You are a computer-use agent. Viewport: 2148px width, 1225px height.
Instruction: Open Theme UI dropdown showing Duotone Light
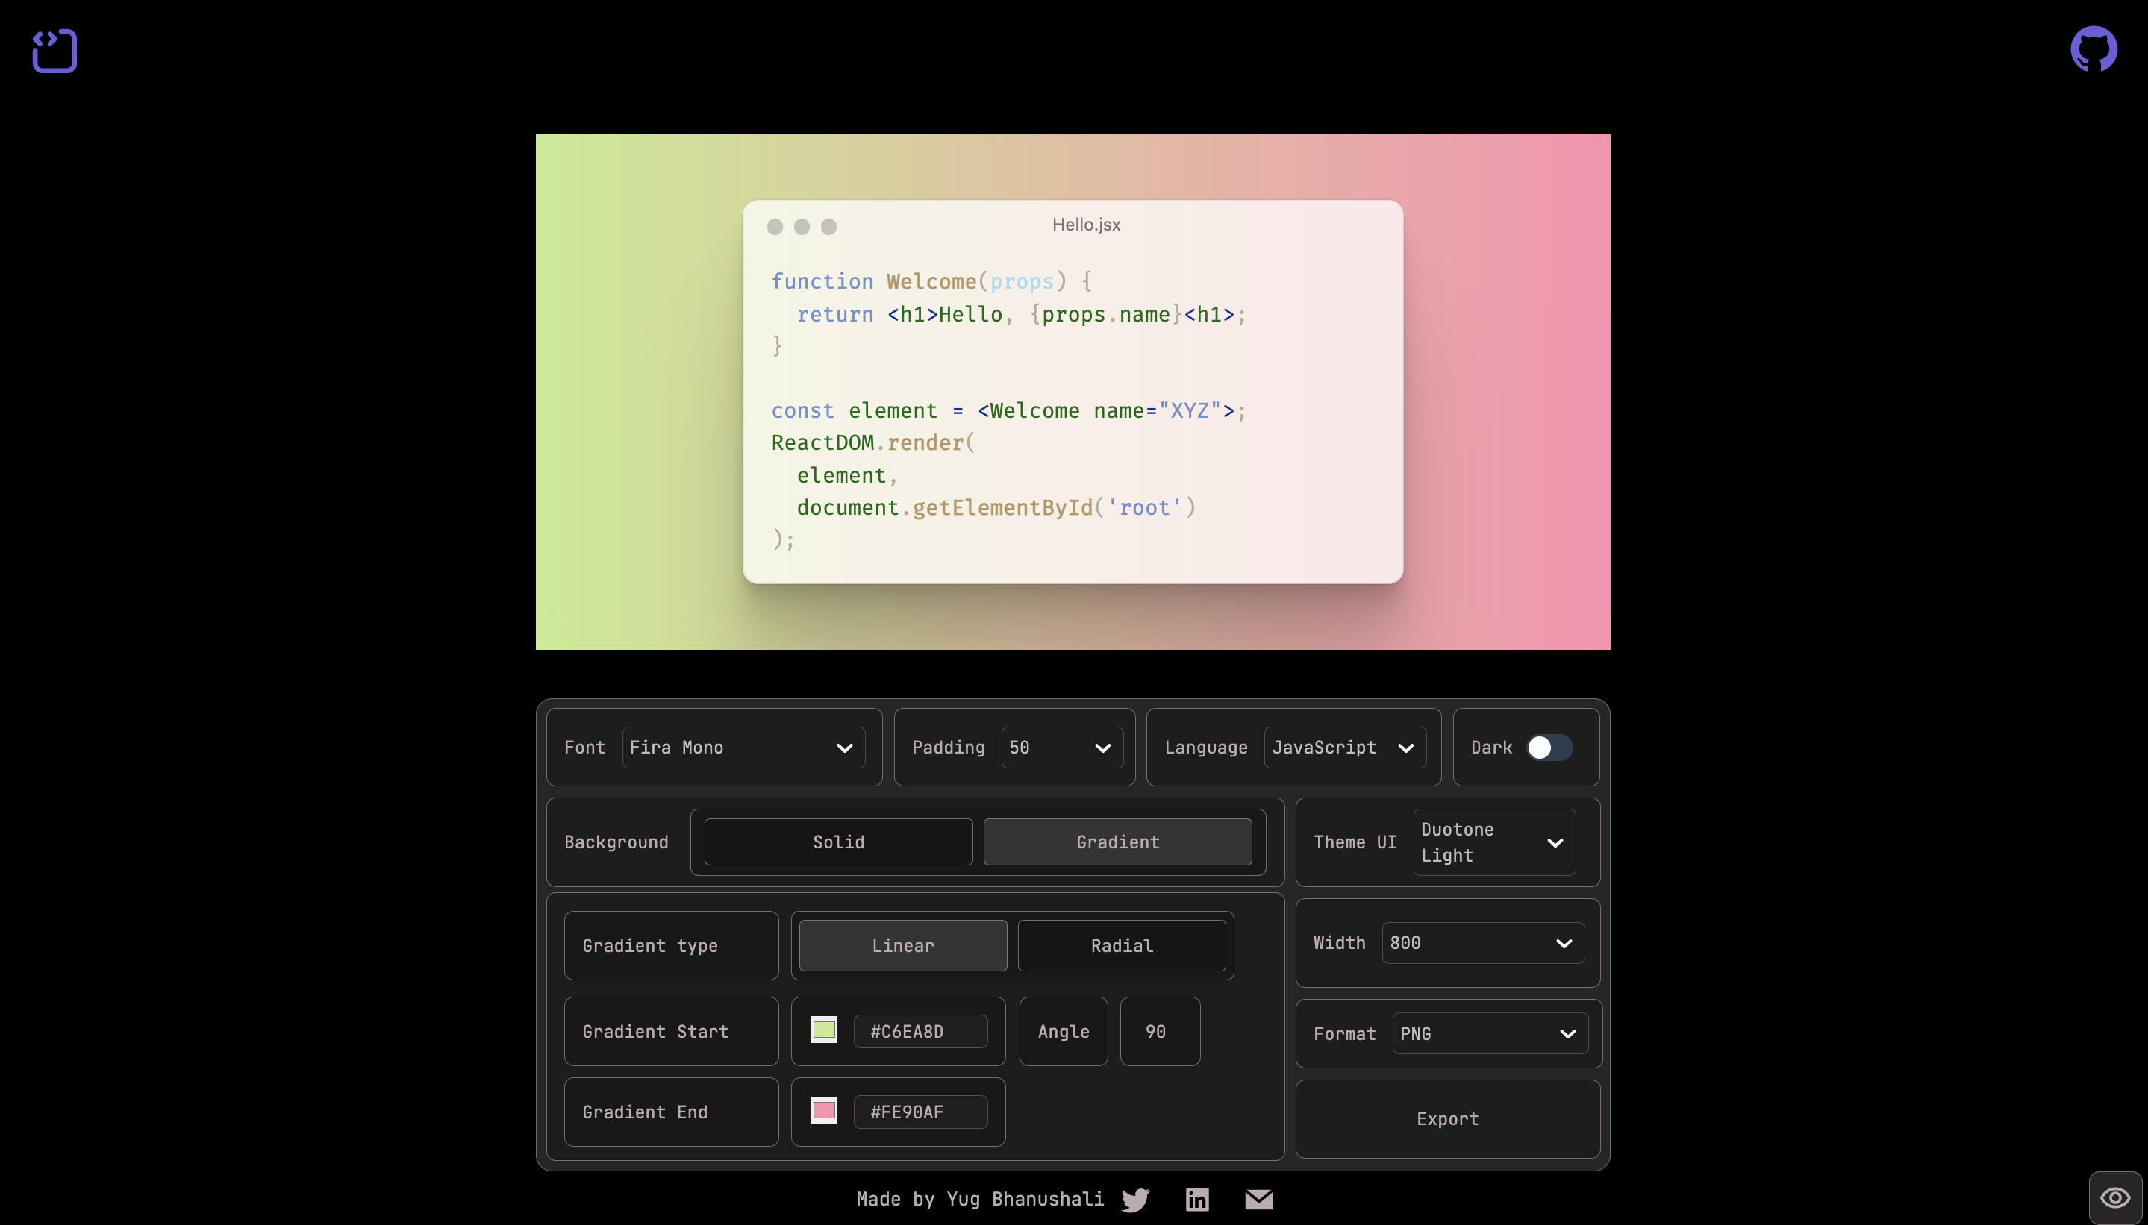tap(1495, 842)
